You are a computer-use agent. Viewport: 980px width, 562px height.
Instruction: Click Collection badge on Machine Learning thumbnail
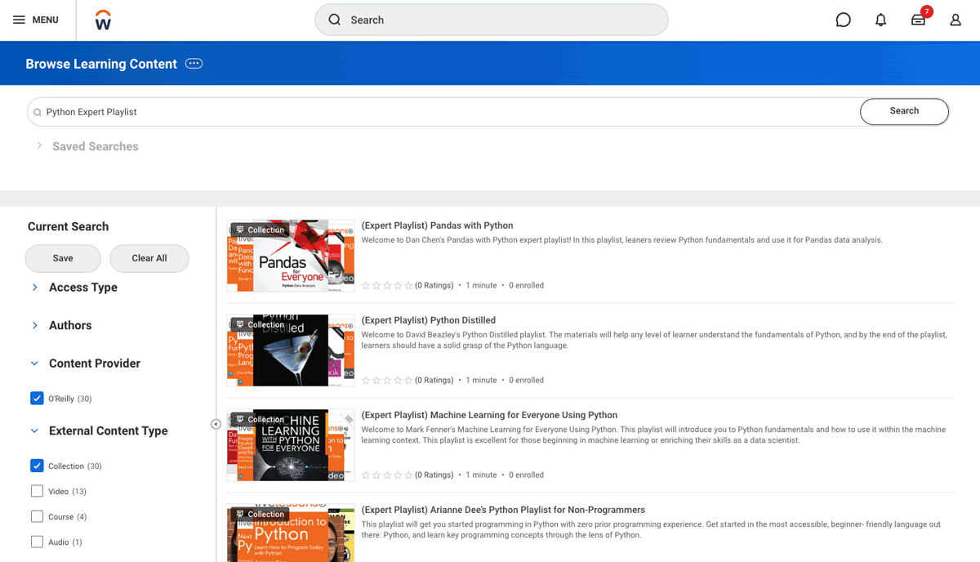pos(261,419)
